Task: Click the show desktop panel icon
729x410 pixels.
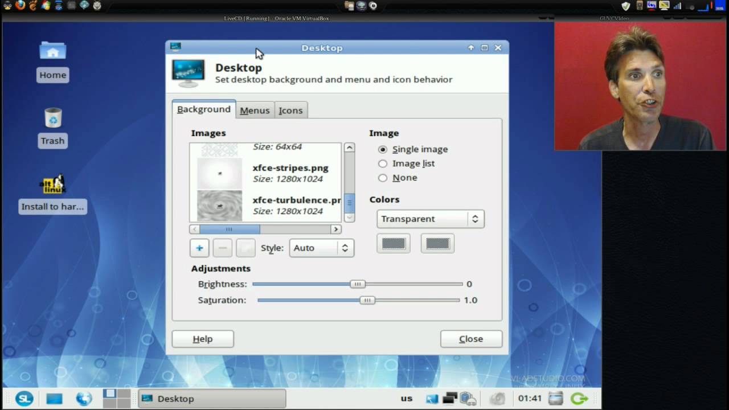Action: click(54, 399)
